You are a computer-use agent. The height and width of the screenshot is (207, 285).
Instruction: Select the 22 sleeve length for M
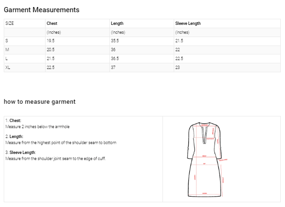click(x=177, y=50)
